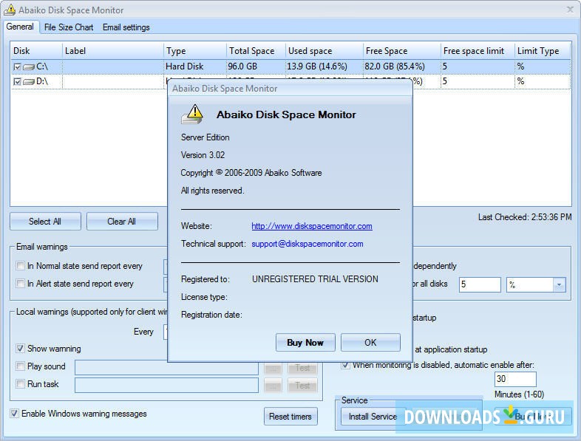Click the Run task Test button
This screenshot has height=441, width=581.
(x=303, y=386)
